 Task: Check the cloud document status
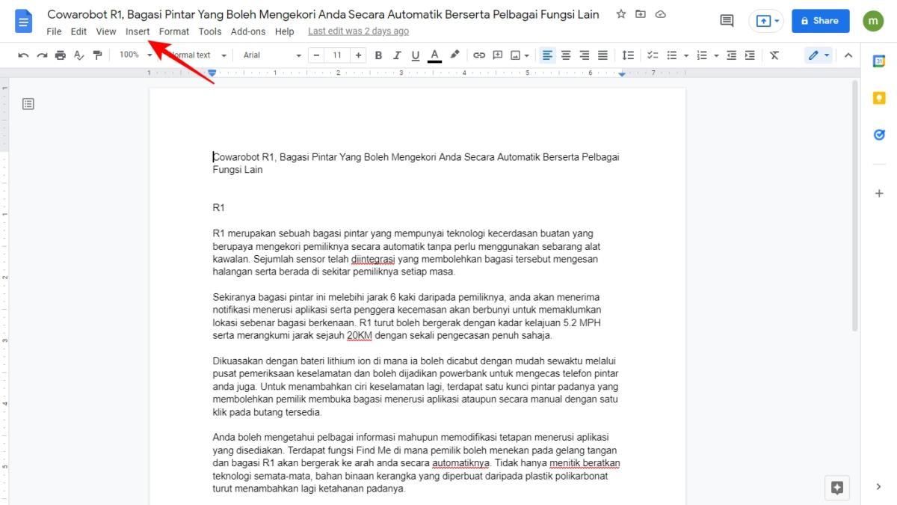point(660,14)
